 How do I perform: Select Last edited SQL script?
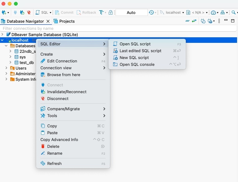pyautogui.click(x=147, y=51)
